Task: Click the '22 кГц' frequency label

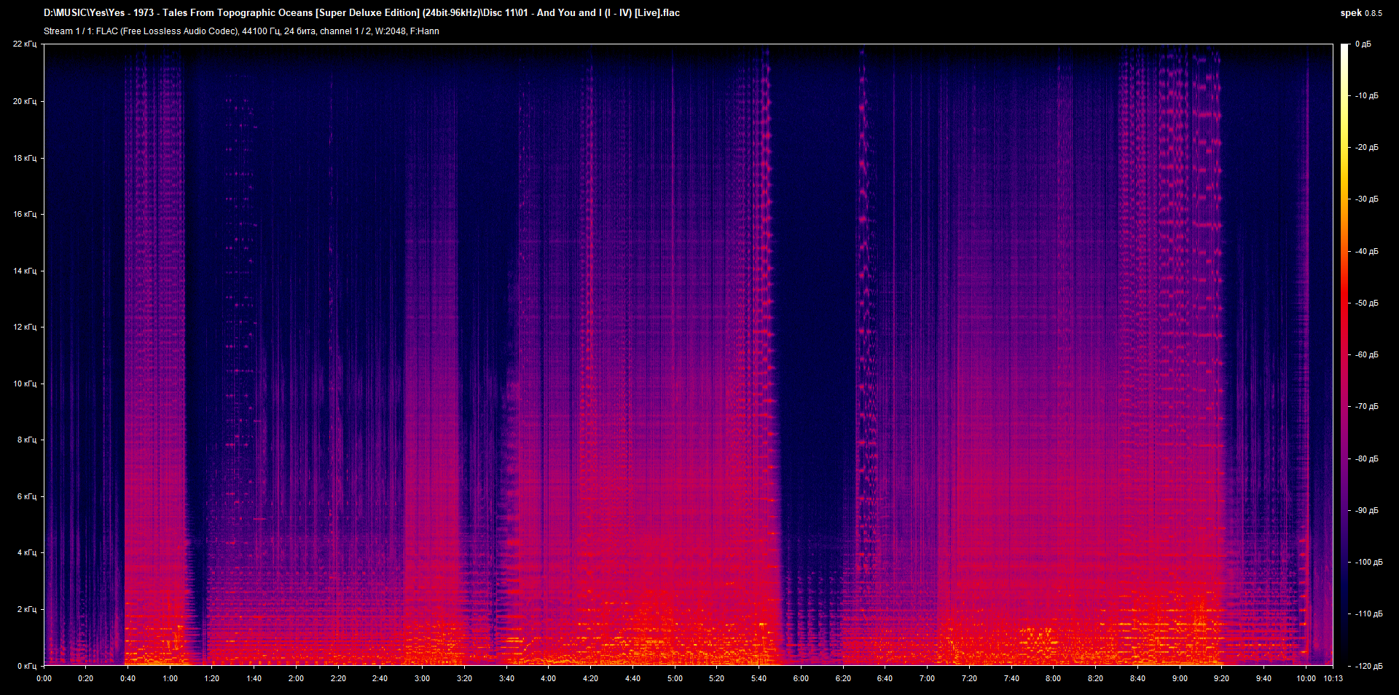Action: (25, 44)
